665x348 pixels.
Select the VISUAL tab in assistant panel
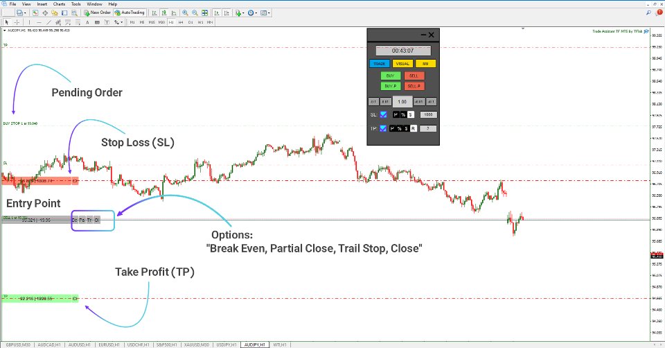tap(402, 64)
